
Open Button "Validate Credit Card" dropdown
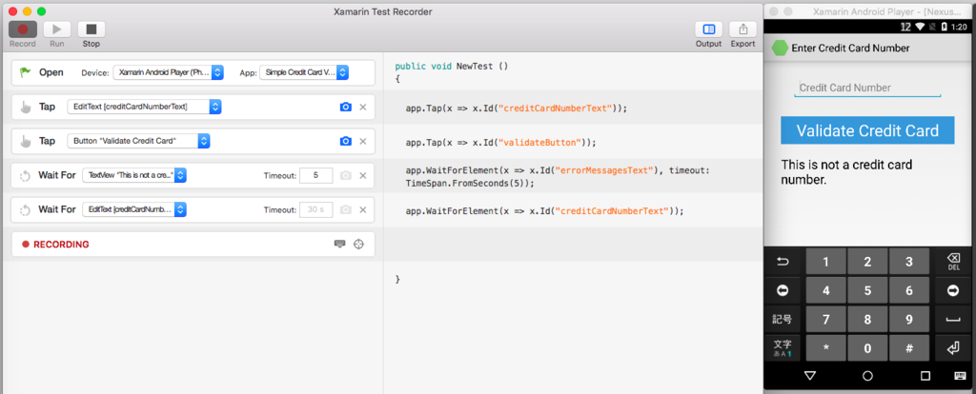pos(138,141)
